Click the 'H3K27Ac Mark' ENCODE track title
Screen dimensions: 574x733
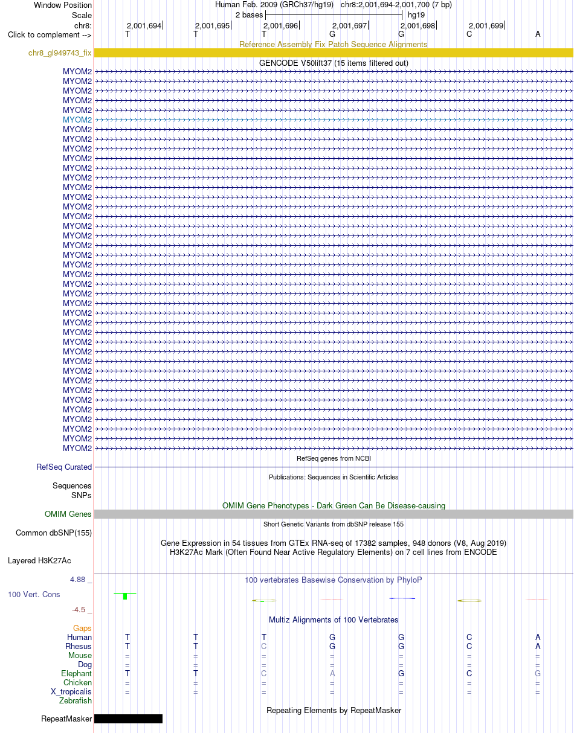point(334,552)
